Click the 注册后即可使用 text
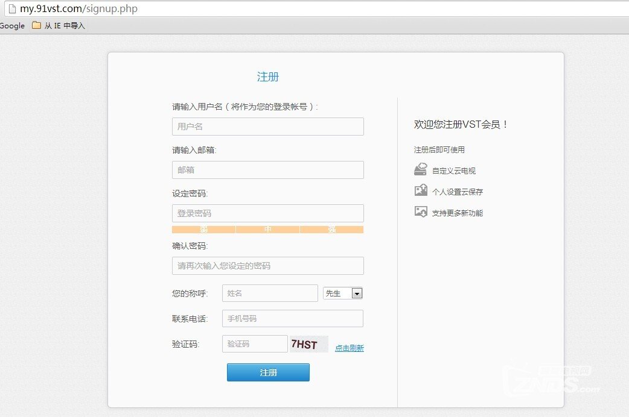The image size is (629, 417). (439, 150)
